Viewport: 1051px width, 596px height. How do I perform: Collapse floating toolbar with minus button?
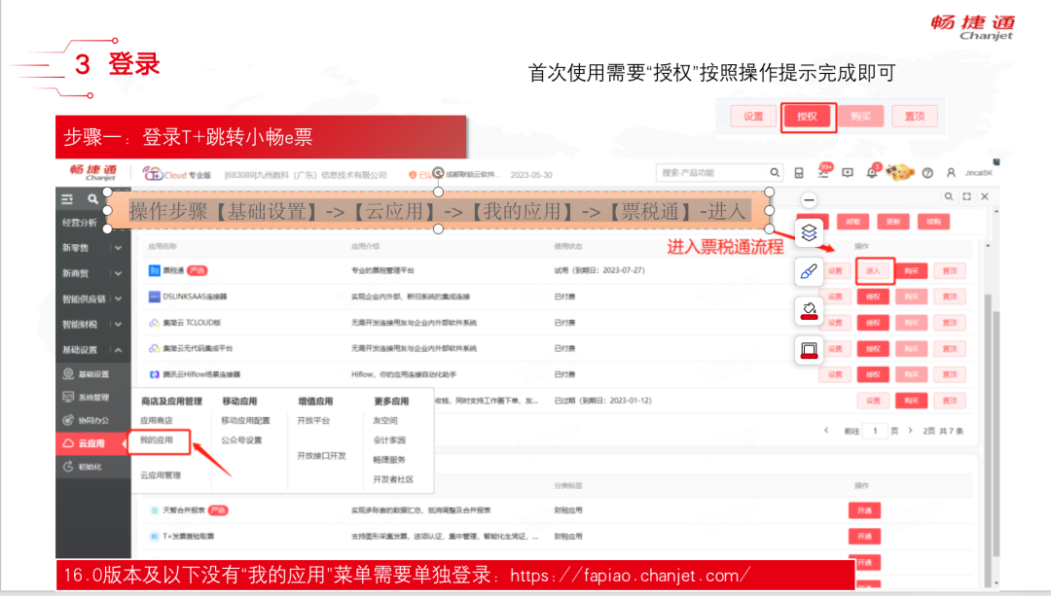pos(809,199)
